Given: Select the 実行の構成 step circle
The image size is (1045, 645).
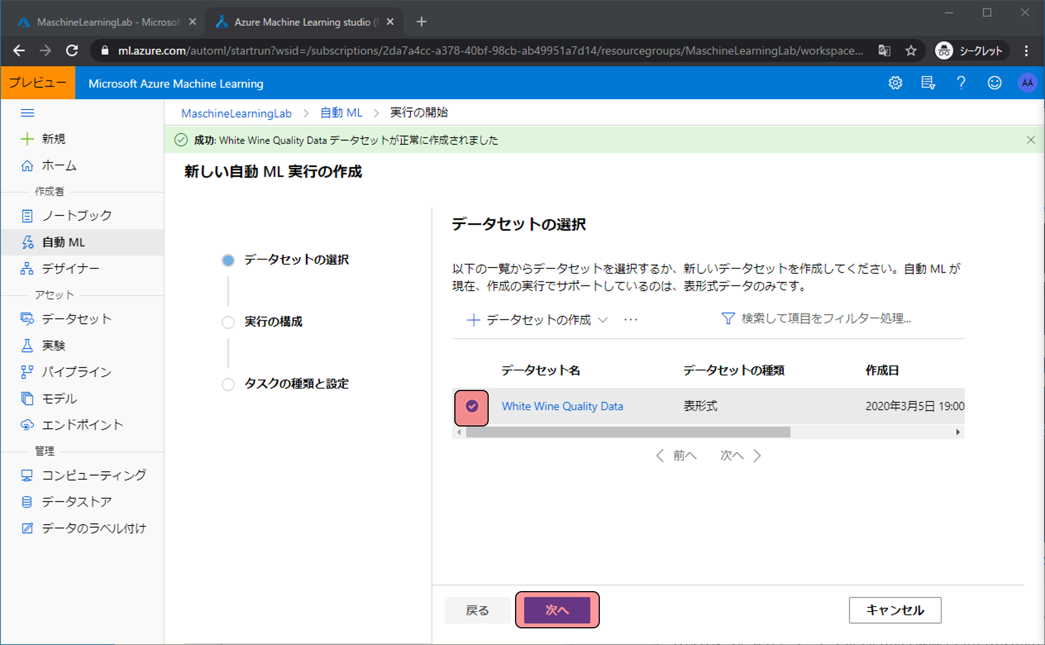Looking at the screenshot, I should (228, 322).
